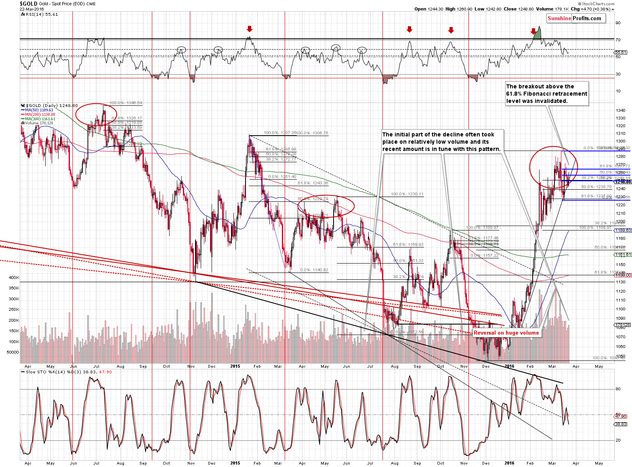The image size is (632, 467).
Task: Click the 70 level on RSI axis
Action: (x=618, y=40)
